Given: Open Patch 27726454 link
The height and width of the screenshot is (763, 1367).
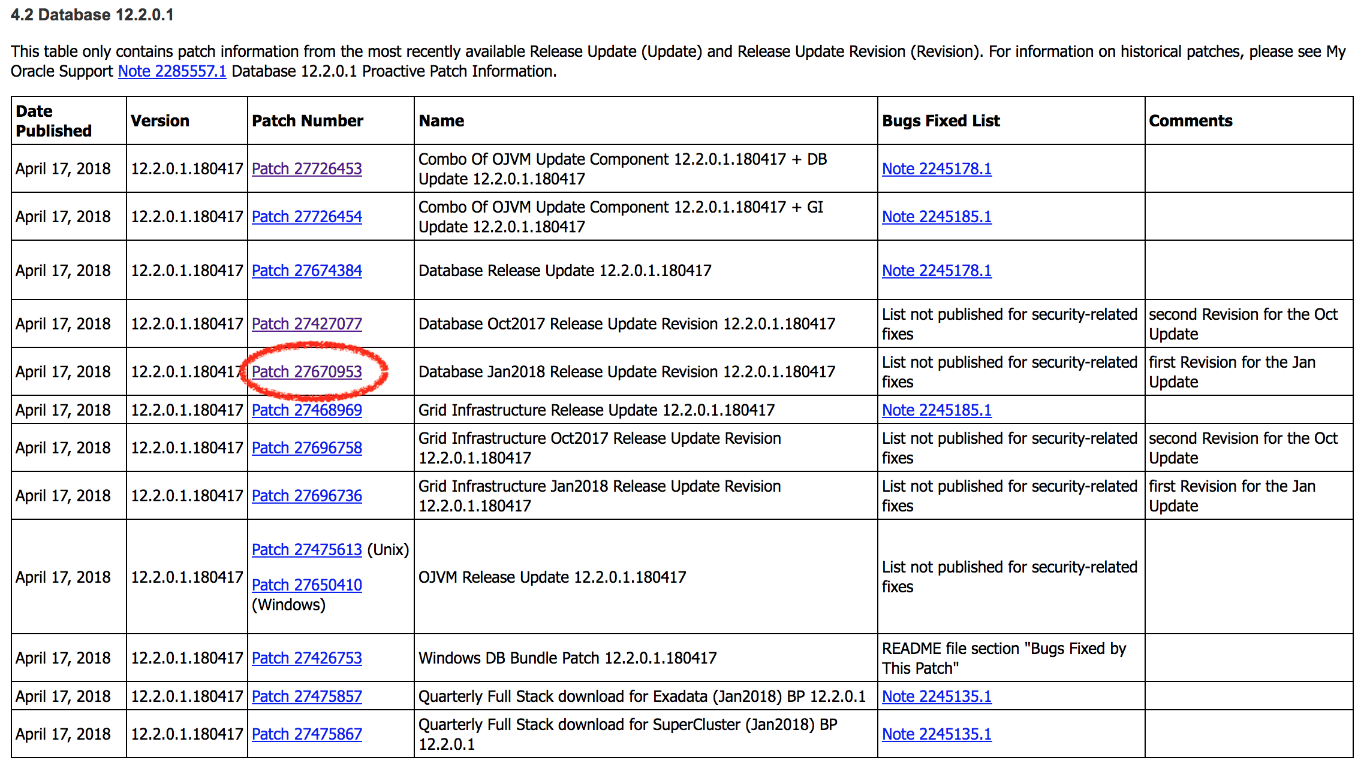Looking at the screenshot, I should pyautogui.click(x=307, y=217).
